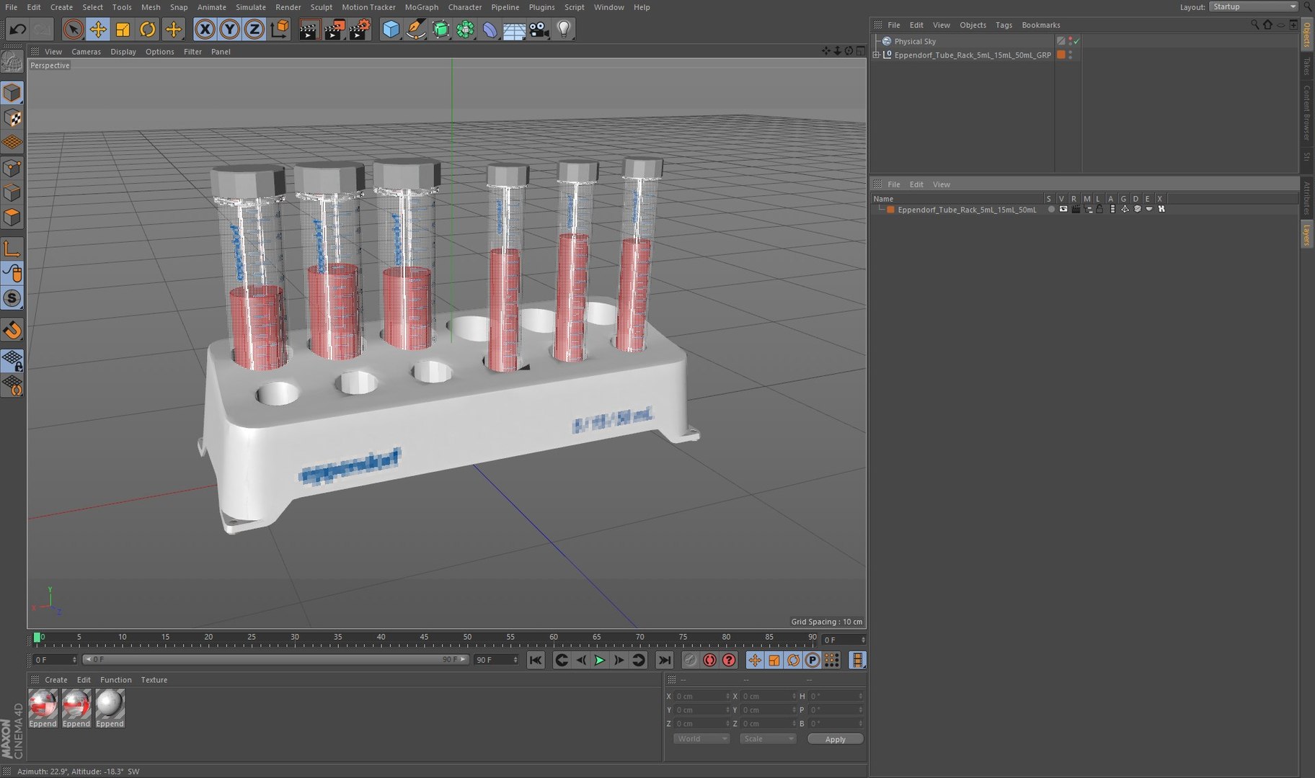Click Record Active Objects keyframe button
1315x778 pixels.
[x=691, y=660]
